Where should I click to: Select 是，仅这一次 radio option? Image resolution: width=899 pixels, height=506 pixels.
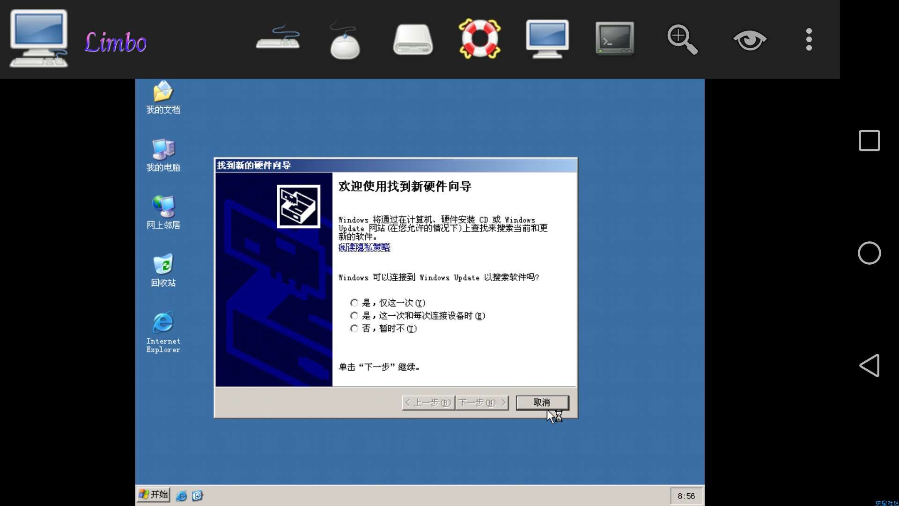pyautogui.click(x=388, y=303)
